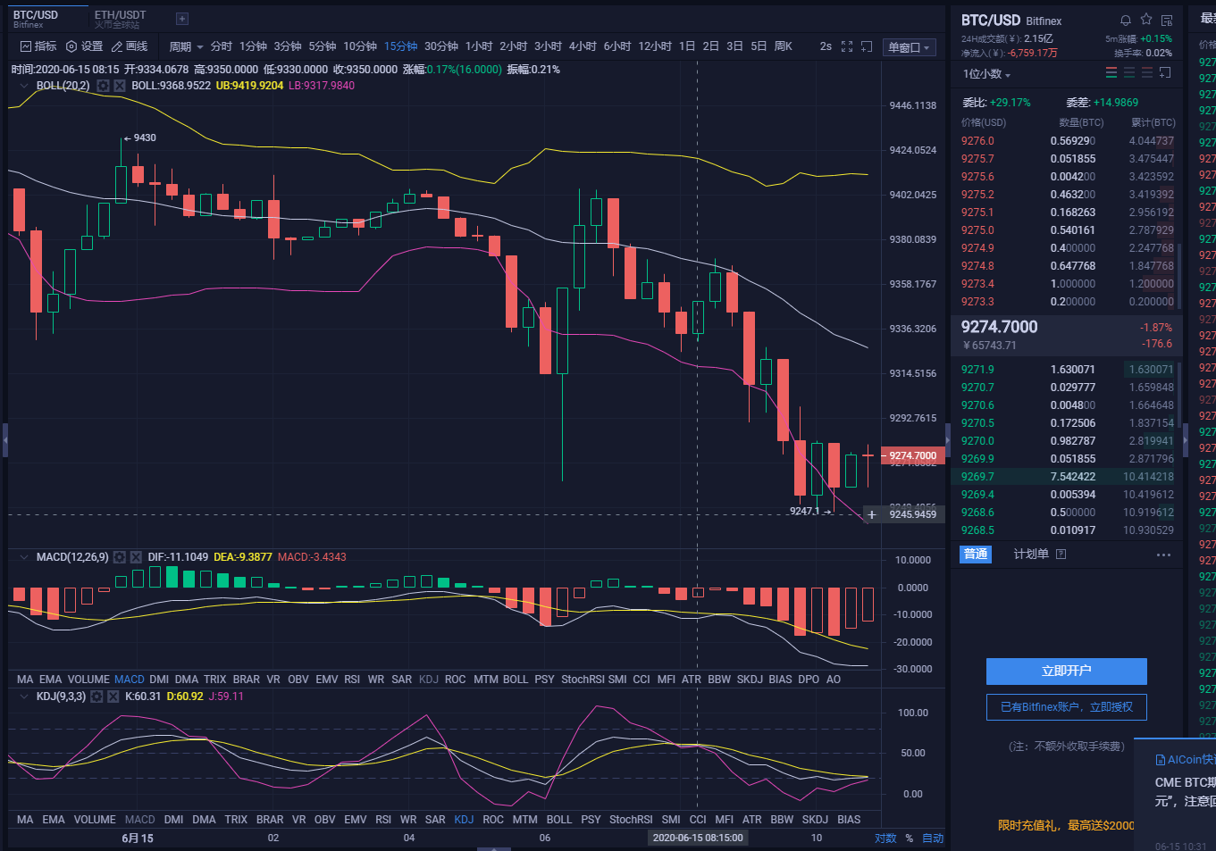Click 已有Bitfinex账户，立即授权 button

click(x=1066, y=707)
